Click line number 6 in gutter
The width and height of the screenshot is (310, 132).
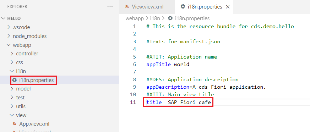135,65
